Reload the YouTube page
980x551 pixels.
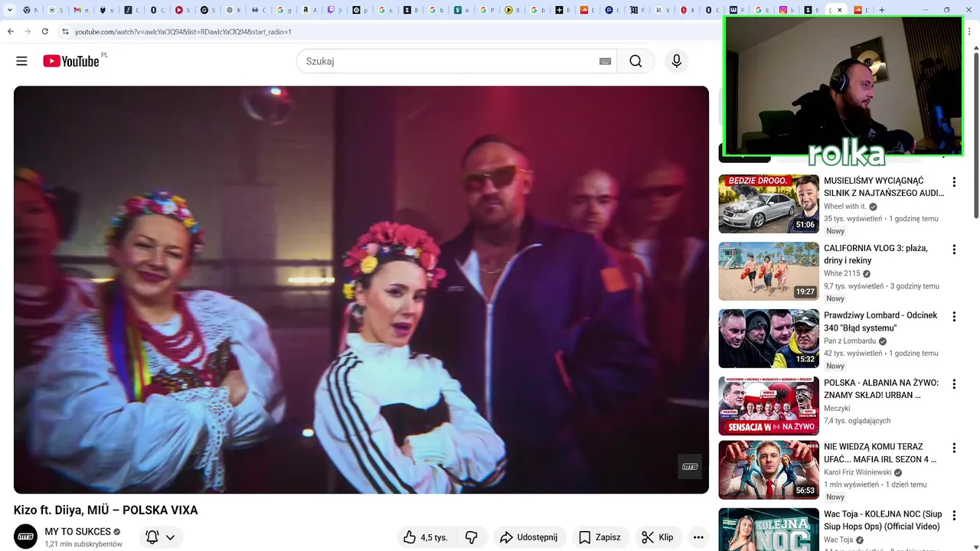[x=45, y=31]
